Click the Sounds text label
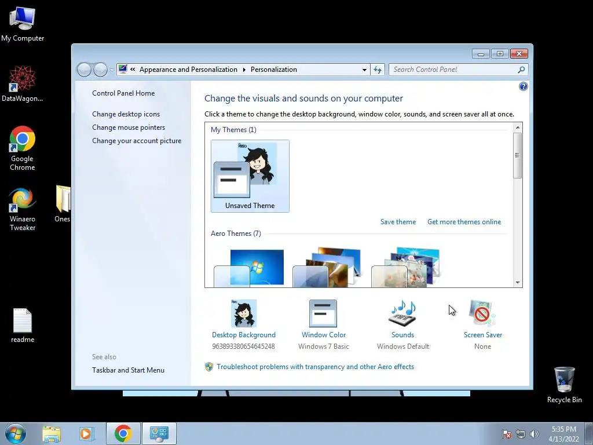This screenshot has height=445, width=593. click(x=403, y=334)
